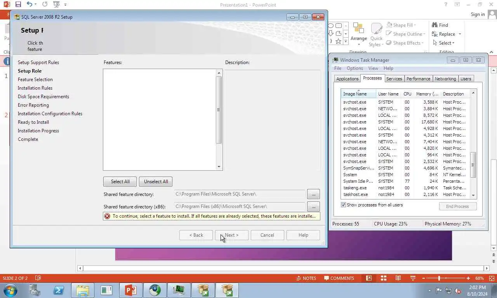Screen dimensions: 497x298
Task: Start Slide Show from status bar icon
Action: pyautogui.click(x=413, y=278)
